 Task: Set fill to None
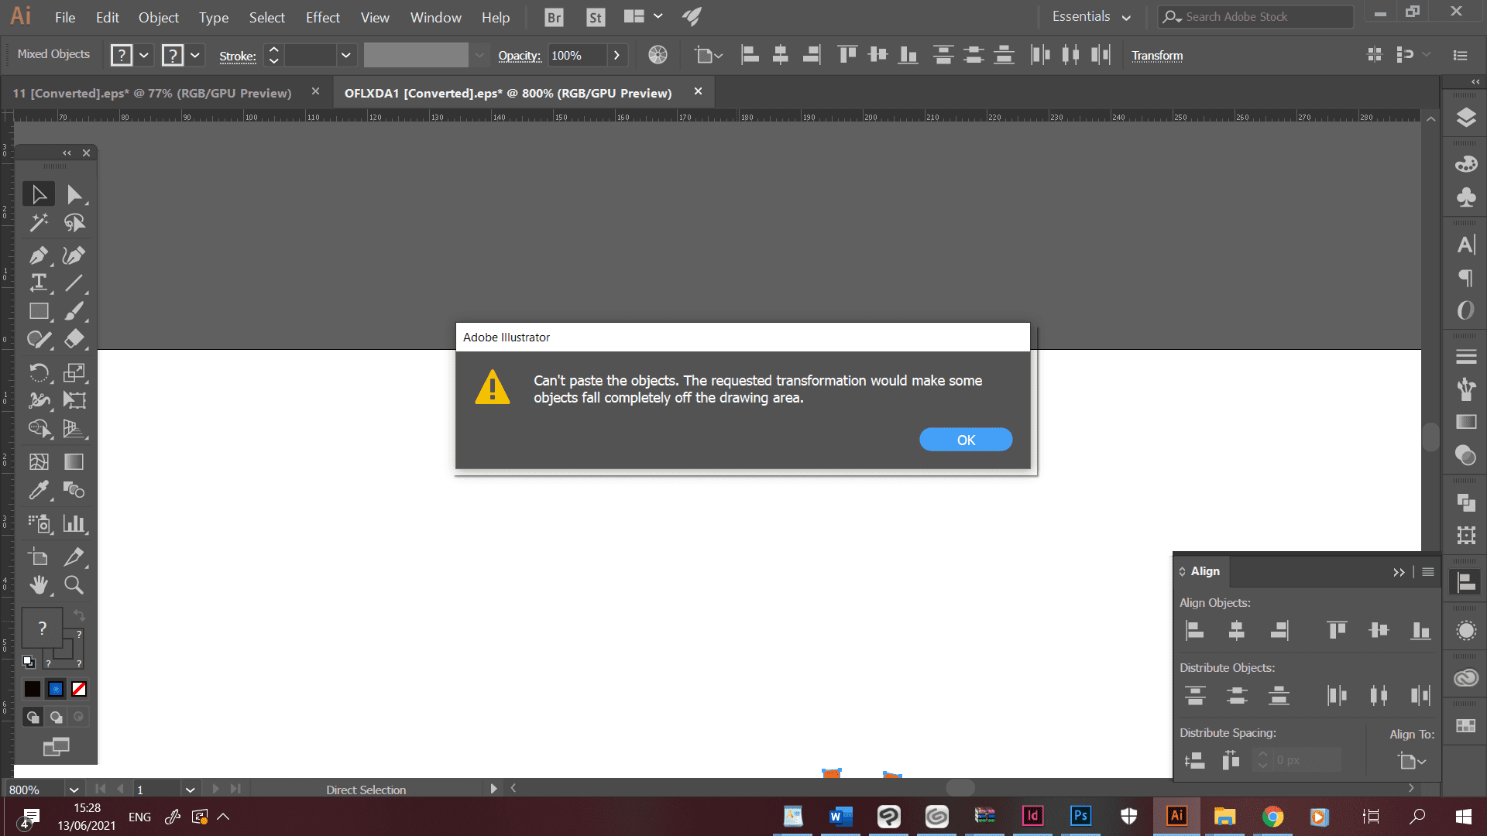click(79, 689)
